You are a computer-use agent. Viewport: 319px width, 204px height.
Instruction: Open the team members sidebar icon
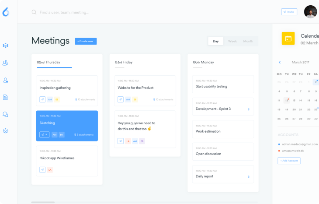click(6, 63)
